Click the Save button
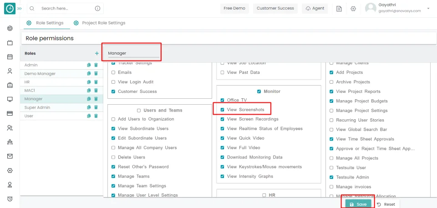Viewport: 437px width, 208px height. coord(358,204)
